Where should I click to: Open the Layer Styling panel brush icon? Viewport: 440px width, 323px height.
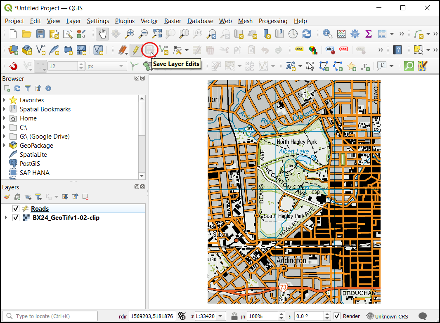click(x=7, y=197)
